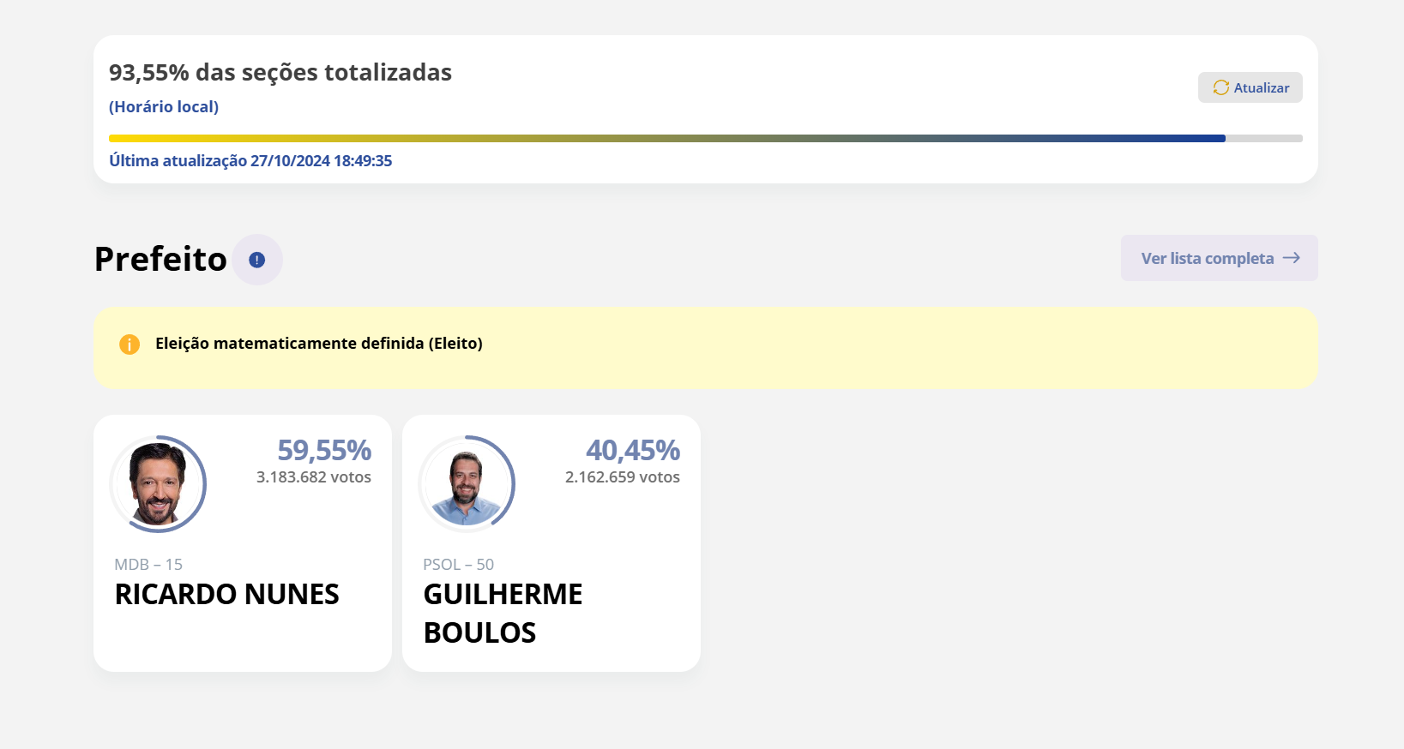Click the MDB – 15 party label
1404x749 pixels.
[x=148, y=565]
